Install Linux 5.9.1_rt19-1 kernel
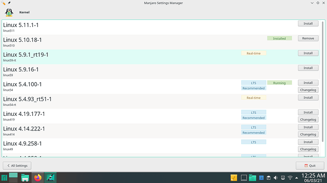This screenshot has width=327, height=183. coord(308,53)
